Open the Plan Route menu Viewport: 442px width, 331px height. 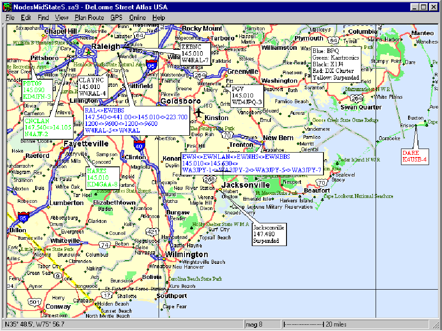click(x=90, y=18)
